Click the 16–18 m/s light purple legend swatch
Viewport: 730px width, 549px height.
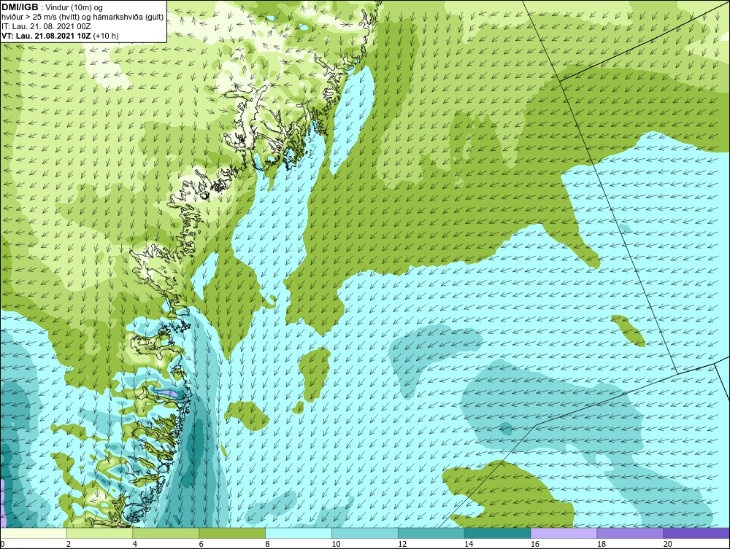564,533
